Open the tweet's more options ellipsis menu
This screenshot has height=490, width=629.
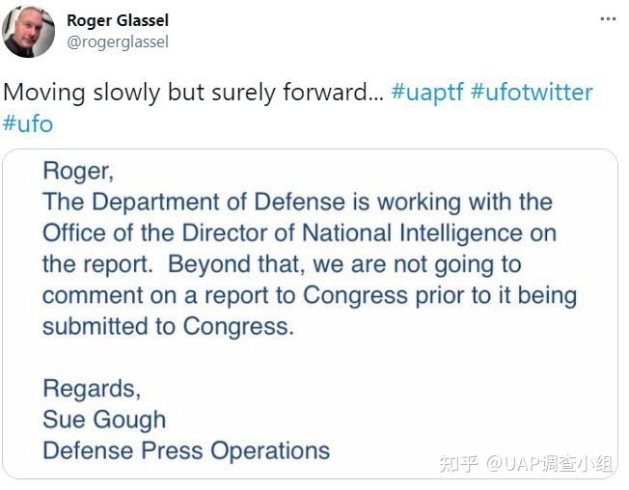tap(607, 19)
